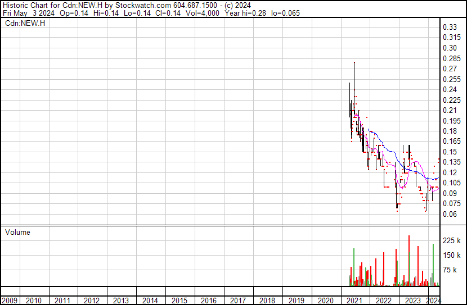
Task: Click the 2010 year label
Action: [x=34, y=301]
